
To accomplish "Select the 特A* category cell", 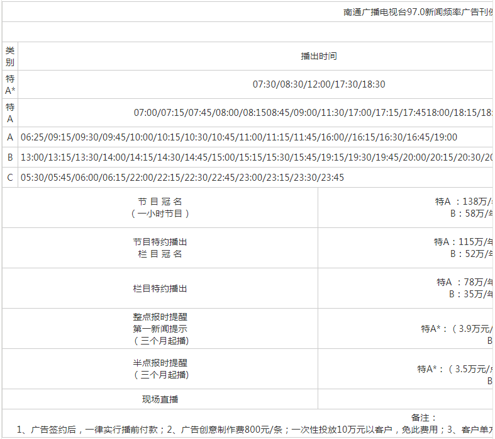I will (x=10, y=84).
